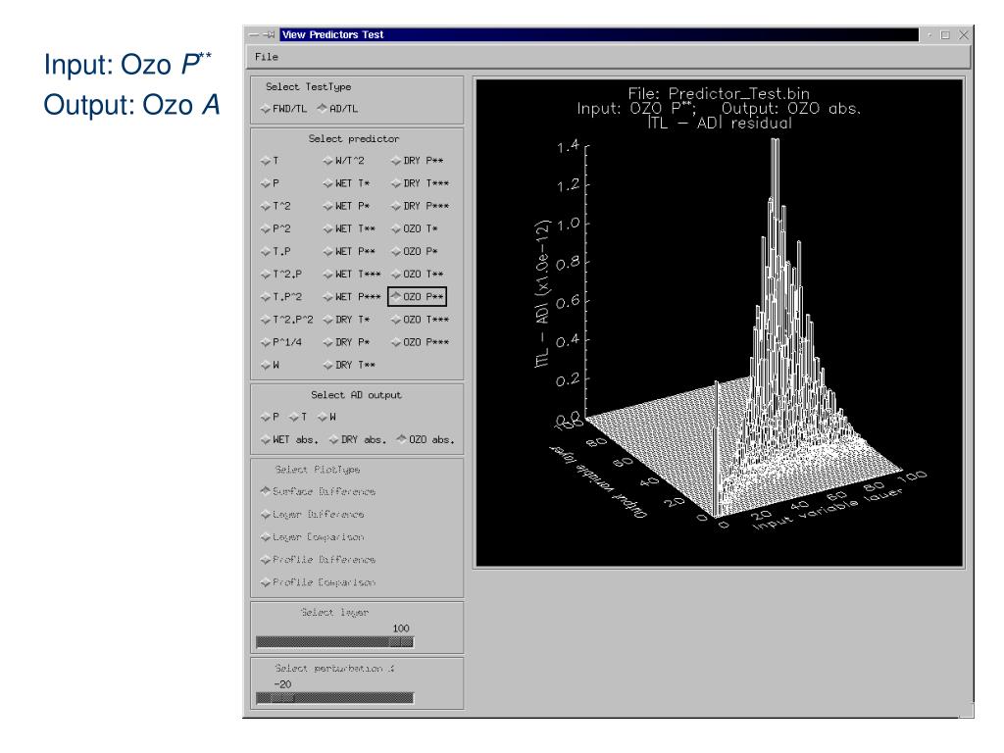Choose predictor P
1004x753 pixels.
(x=270, y=183)
